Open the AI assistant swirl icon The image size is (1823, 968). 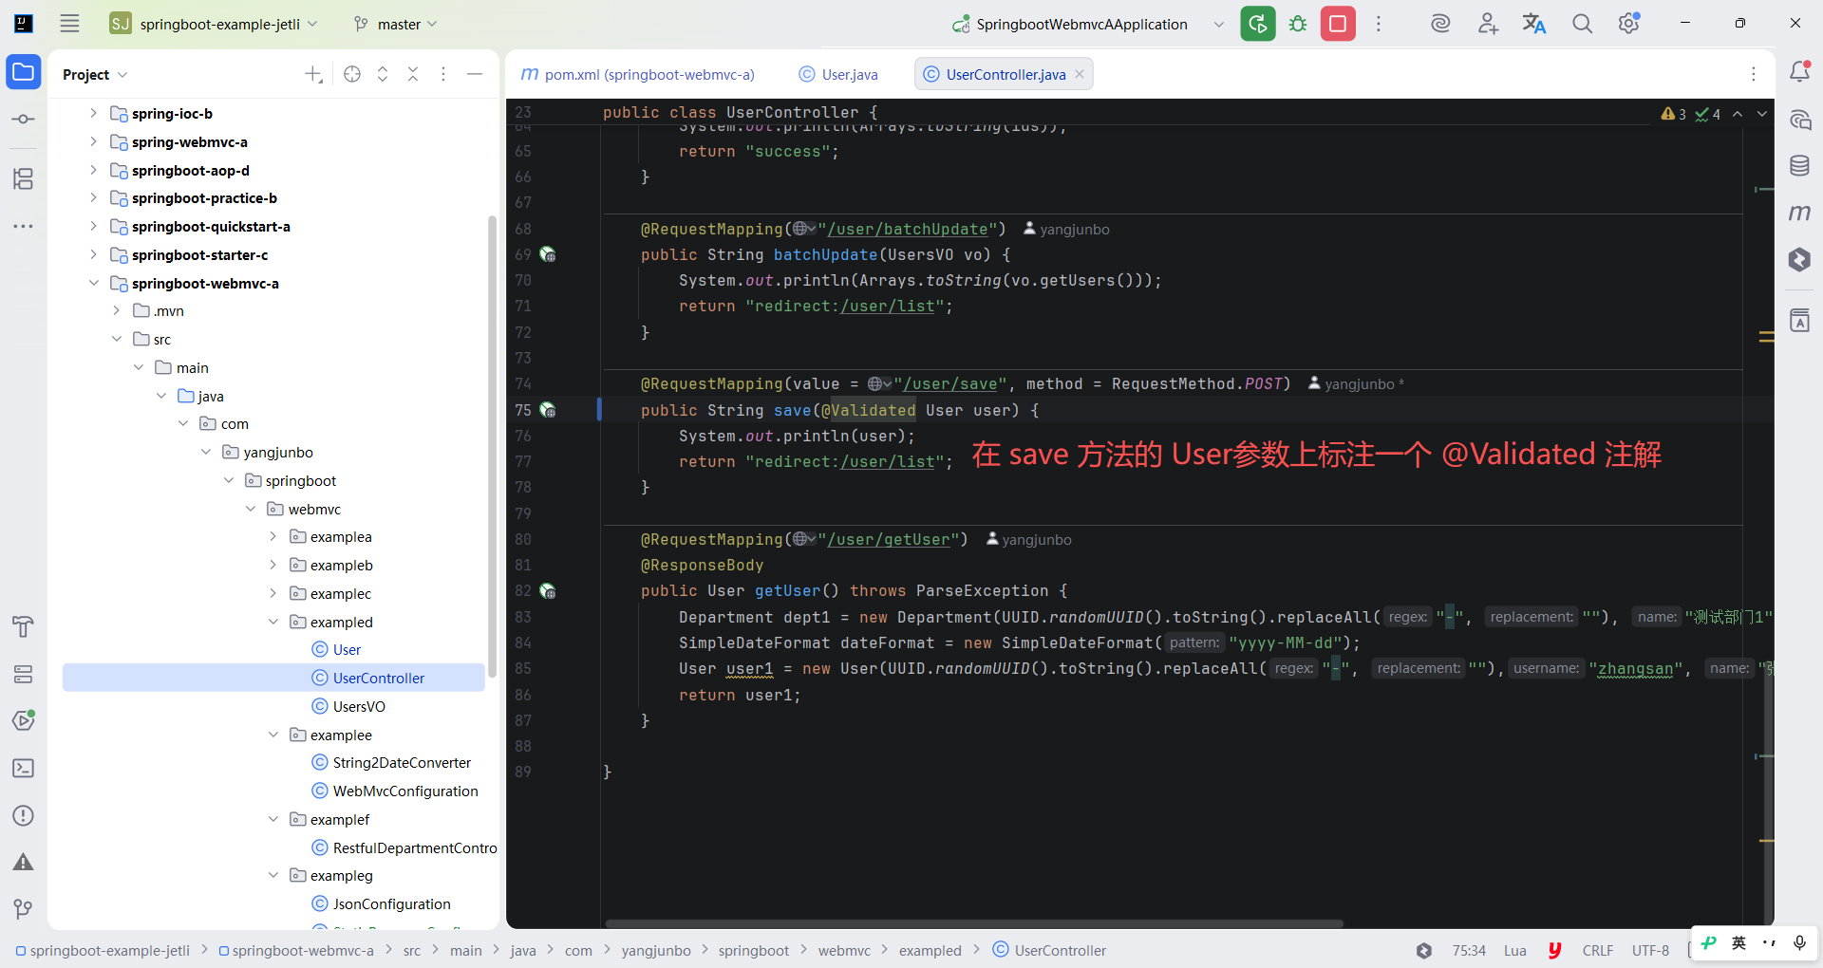click(x=1440, y=24)
